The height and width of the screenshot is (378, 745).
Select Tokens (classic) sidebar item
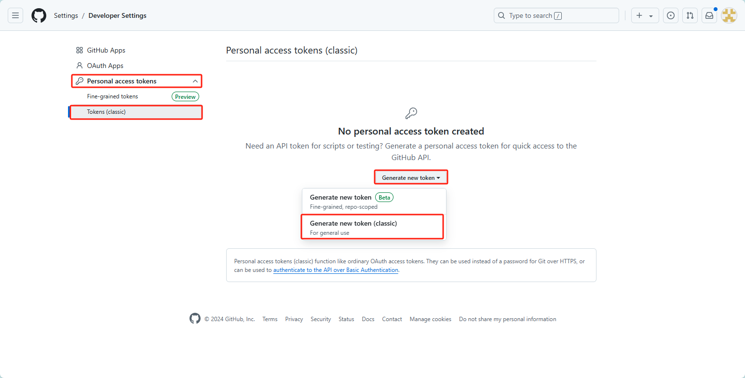point(137,112)
